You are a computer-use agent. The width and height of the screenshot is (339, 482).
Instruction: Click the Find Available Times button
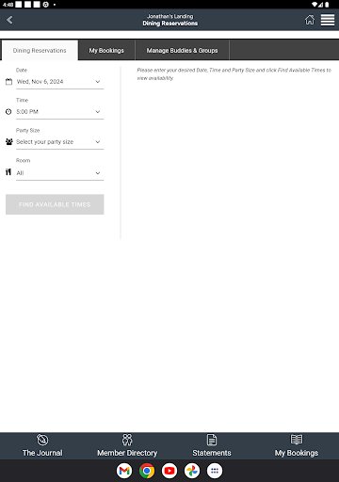[x=55, y=204]
